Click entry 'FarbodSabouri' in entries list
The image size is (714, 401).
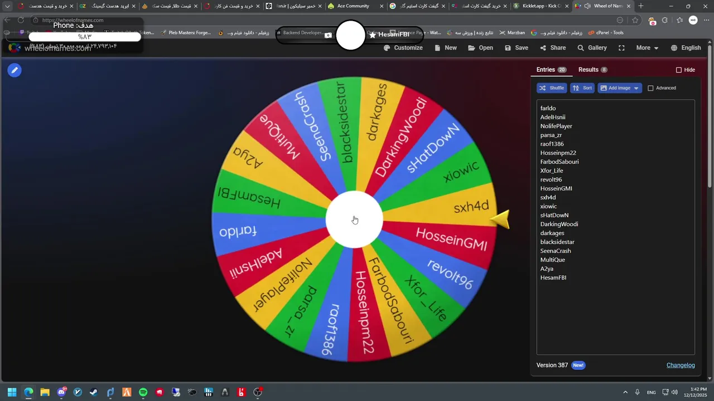point(559,162)
